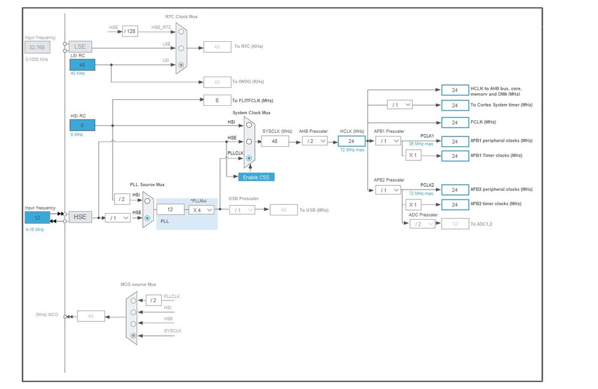Click the HSI / 2 divider box
The height and width of the screenshot is (389, 598).
122,199
